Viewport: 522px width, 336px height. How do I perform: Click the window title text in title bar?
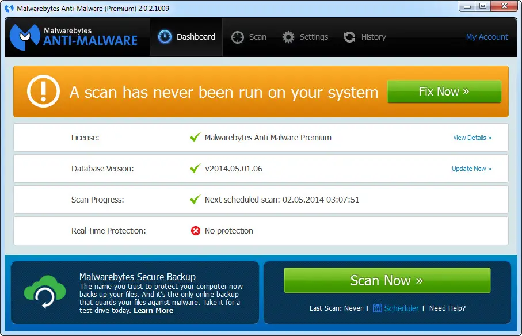93,8
